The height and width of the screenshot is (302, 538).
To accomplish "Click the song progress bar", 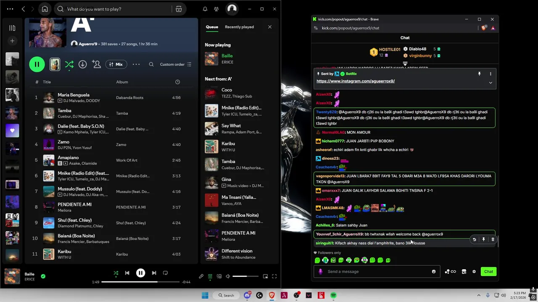I will 140,282.
